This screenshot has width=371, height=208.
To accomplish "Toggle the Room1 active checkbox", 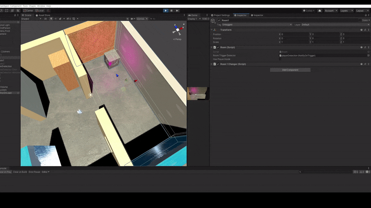I will coord(219,20).
